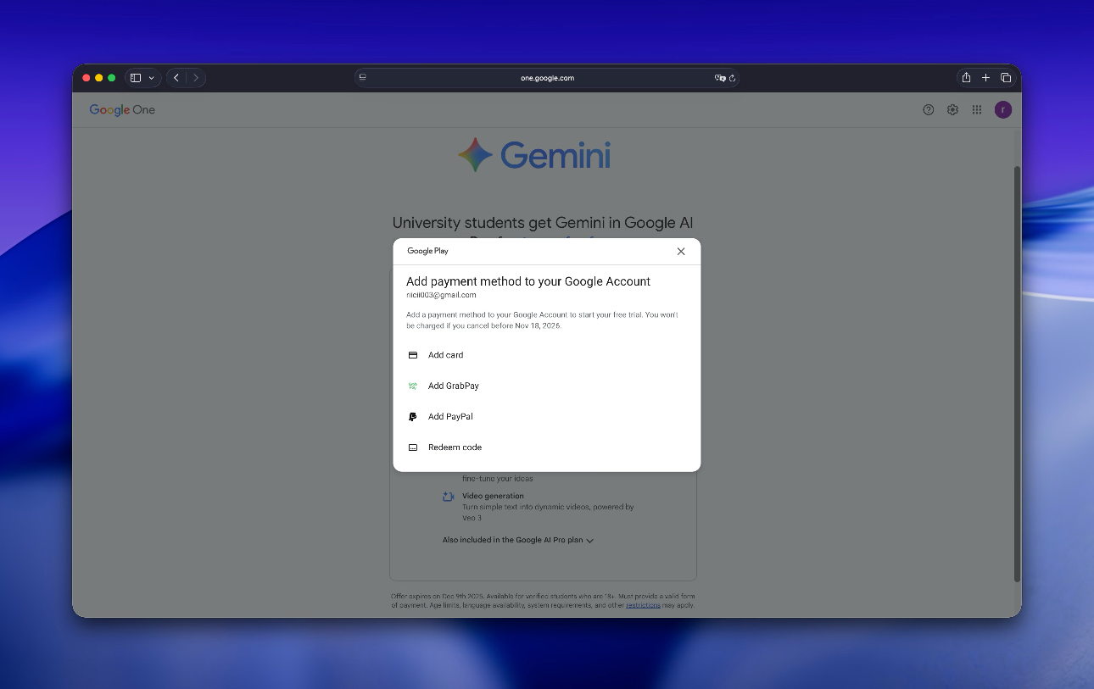Click the one.google.com address bar
1094x689 pixels.
click(x=547, y=78)
